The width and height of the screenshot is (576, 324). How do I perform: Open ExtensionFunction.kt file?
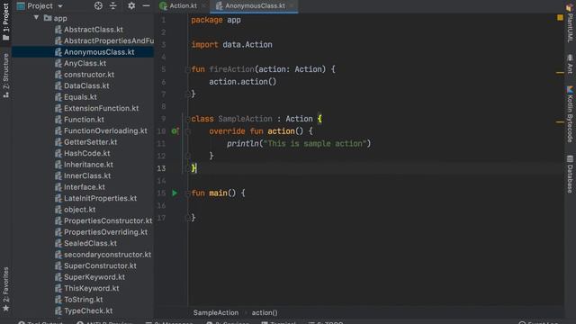click(101, 108)
